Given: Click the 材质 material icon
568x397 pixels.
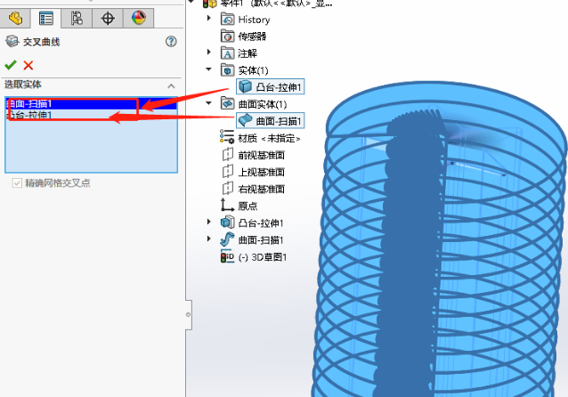Looking at the screenshot, I should pos(227,137).
